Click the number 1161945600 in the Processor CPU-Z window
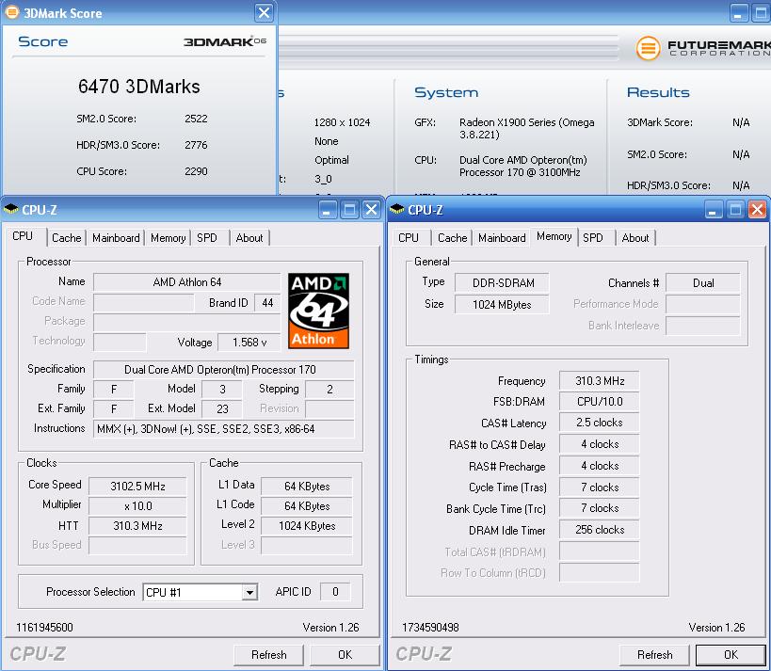The height and width of the screenshot is (671, 771). pyautogui.click(x=45, y=628)
